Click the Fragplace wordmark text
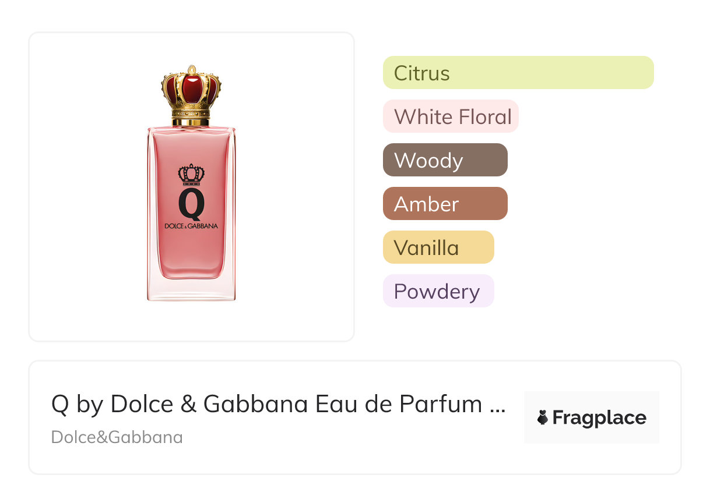The image size is (710, 503). coord(599,417)
